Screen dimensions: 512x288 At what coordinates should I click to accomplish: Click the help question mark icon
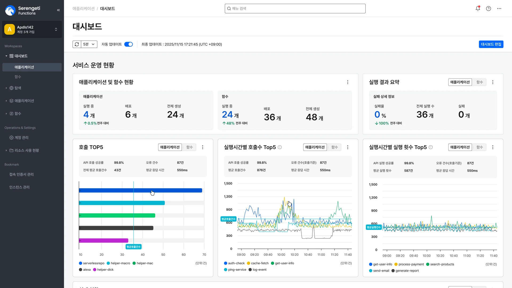click(488, 9)
